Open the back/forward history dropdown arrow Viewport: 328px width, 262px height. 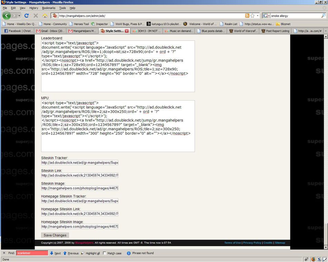(19, 16)
